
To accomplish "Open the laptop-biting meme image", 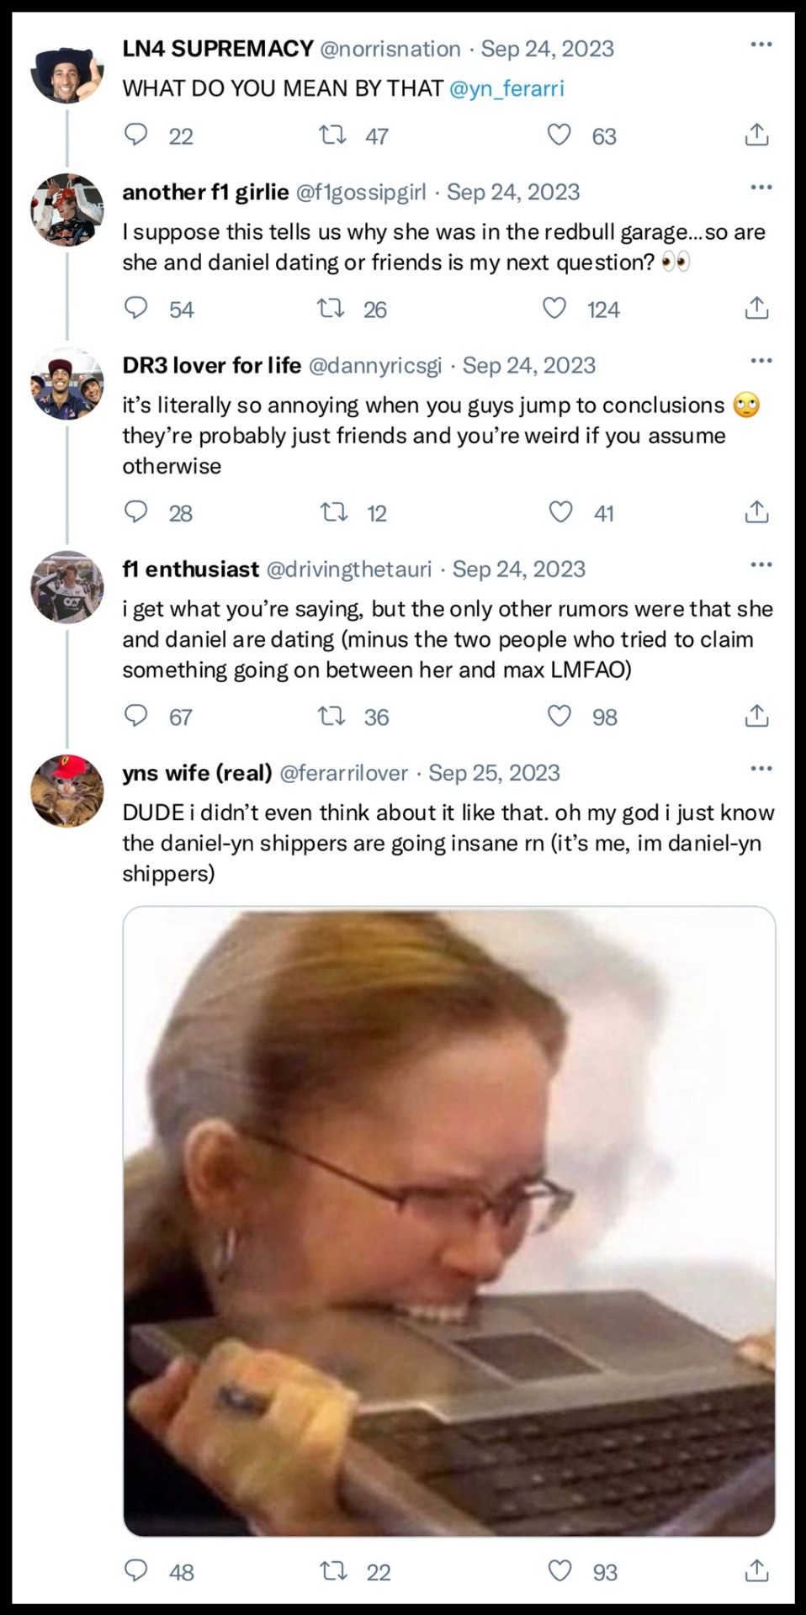I will tap(448, 1220).
